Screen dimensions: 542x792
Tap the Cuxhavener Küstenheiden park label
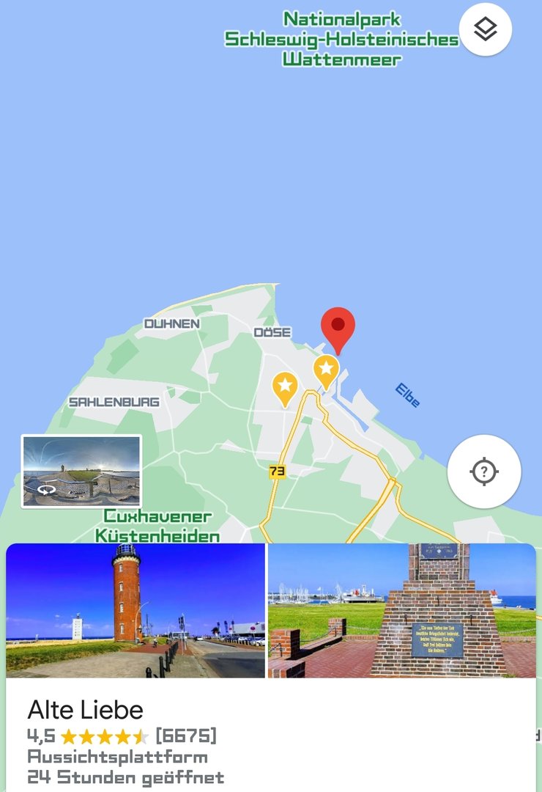[x=157, y=526]
